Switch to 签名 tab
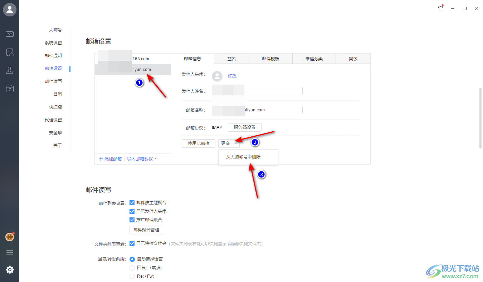 click(x=231, y=59)
